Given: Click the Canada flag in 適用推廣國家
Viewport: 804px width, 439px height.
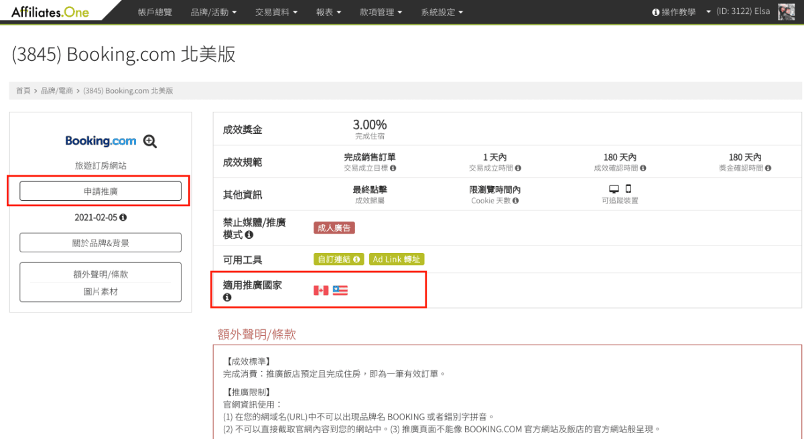Looking at the screenshot, I should (320, 290).
